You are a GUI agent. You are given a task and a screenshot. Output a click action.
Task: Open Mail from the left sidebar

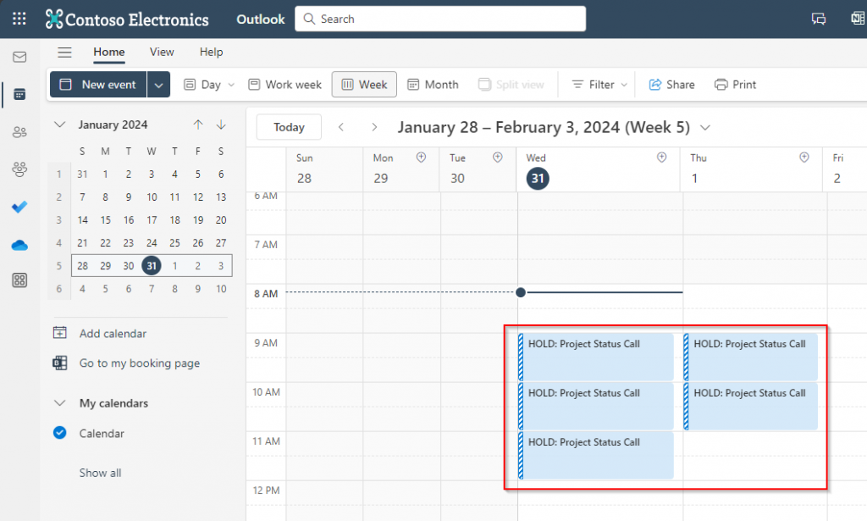coord(19,57)
